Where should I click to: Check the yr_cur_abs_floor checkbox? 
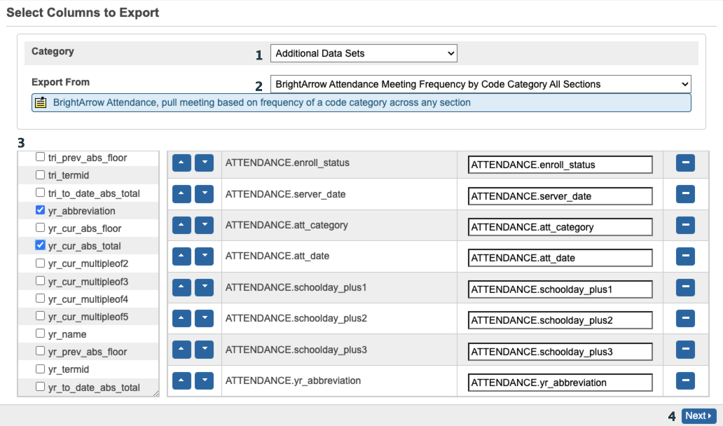pyautogui.click(x=40, y=228)
